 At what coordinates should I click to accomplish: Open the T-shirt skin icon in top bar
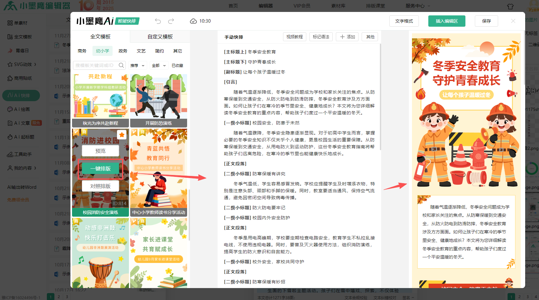510,6
